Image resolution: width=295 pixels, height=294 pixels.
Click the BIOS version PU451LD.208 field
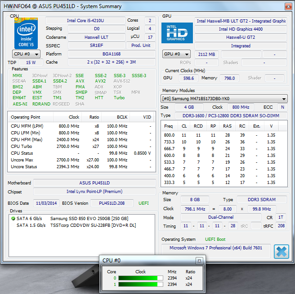tap(112, 203)
